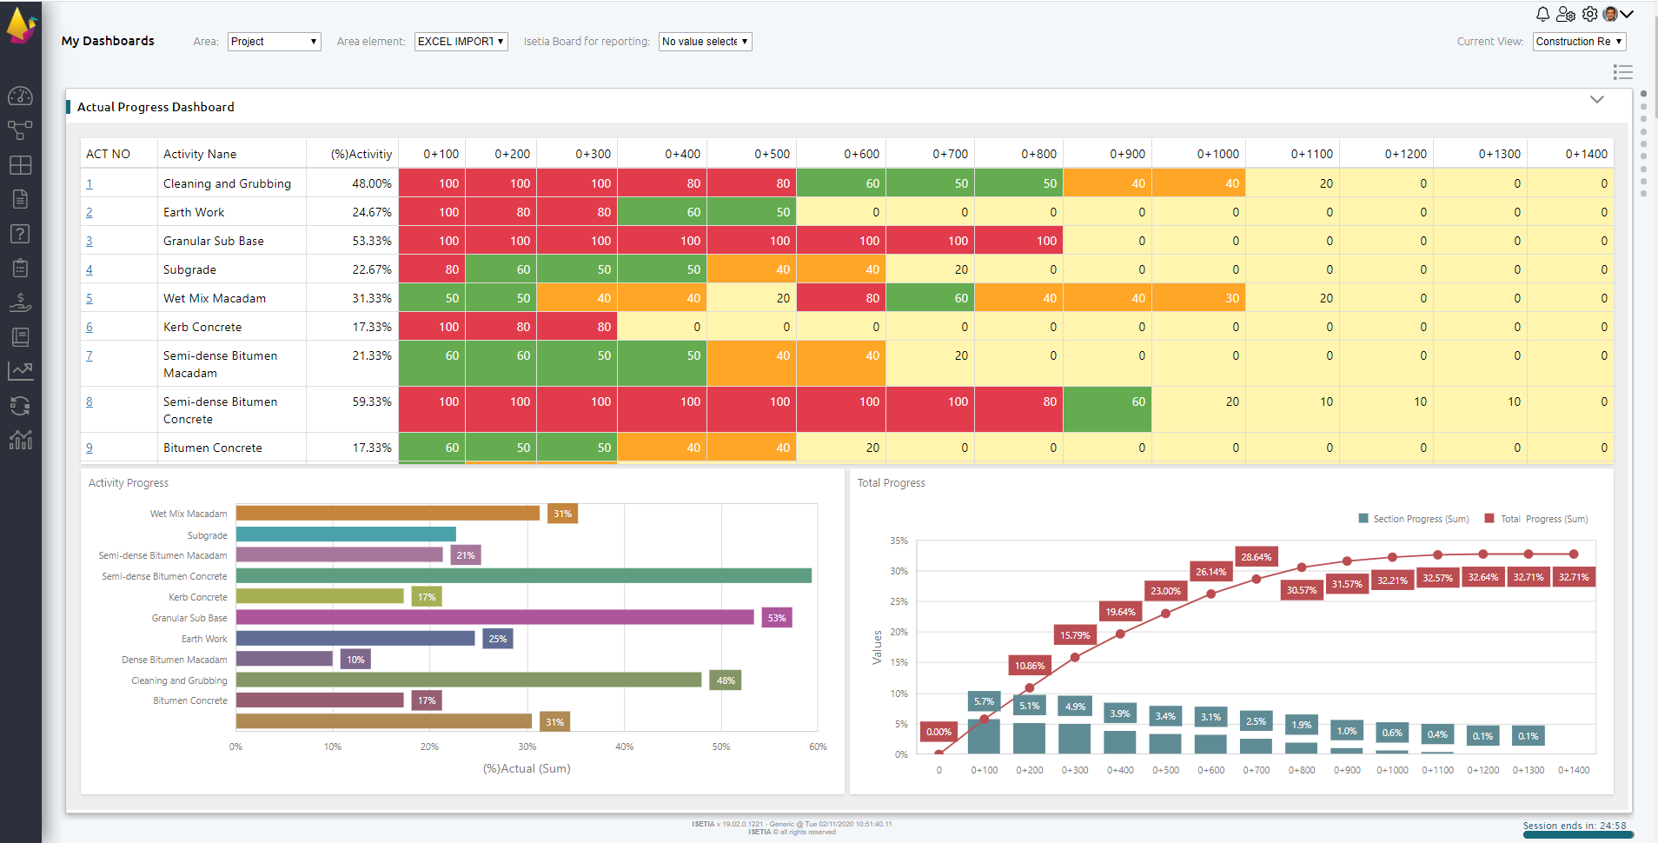Select the cost/money-hand icon in sidebar

coord(21,302)
